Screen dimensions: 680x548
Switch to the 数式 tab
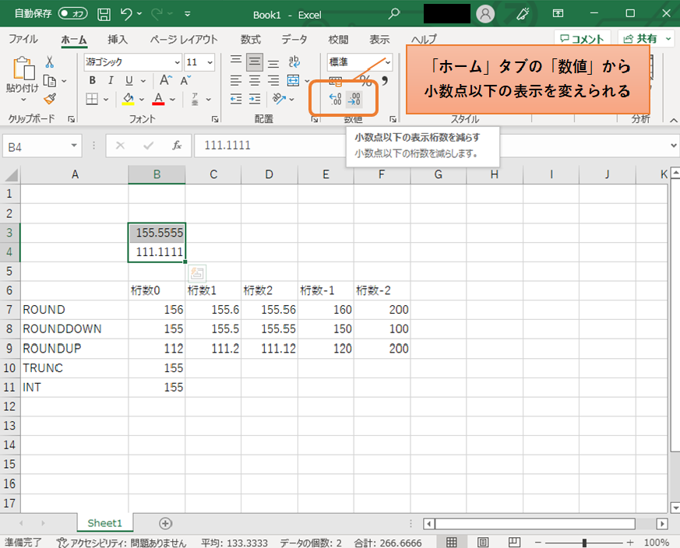(x=251, y=40)
